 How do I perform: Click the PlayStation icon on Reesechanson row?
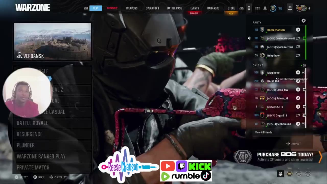(298, 30)
